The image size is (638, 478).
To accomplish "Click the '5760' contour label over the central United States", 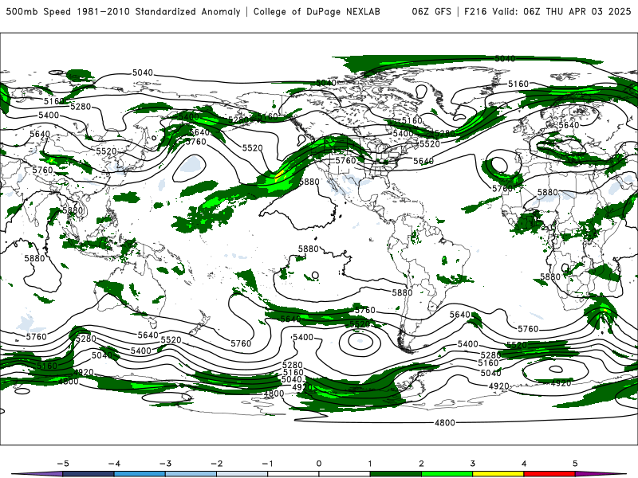I will pyautogui.click(x=345, y=160).
